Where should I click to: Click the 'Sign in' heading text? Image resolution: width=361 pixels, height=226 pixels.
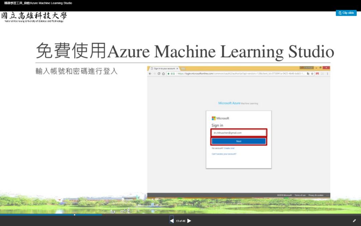(217, 125)
